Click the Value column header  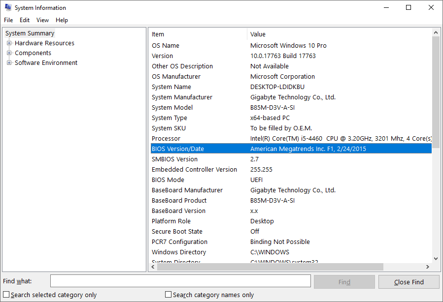pyautogui.click(x=340, y=34)
